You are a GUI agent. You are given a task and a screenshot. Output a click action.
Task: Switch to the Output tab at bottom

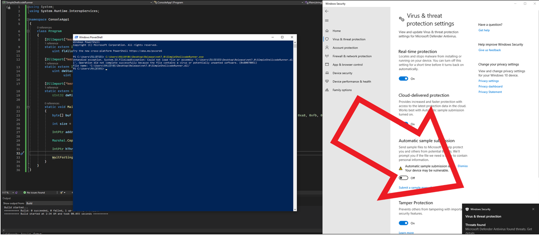[x=37, y=233]
